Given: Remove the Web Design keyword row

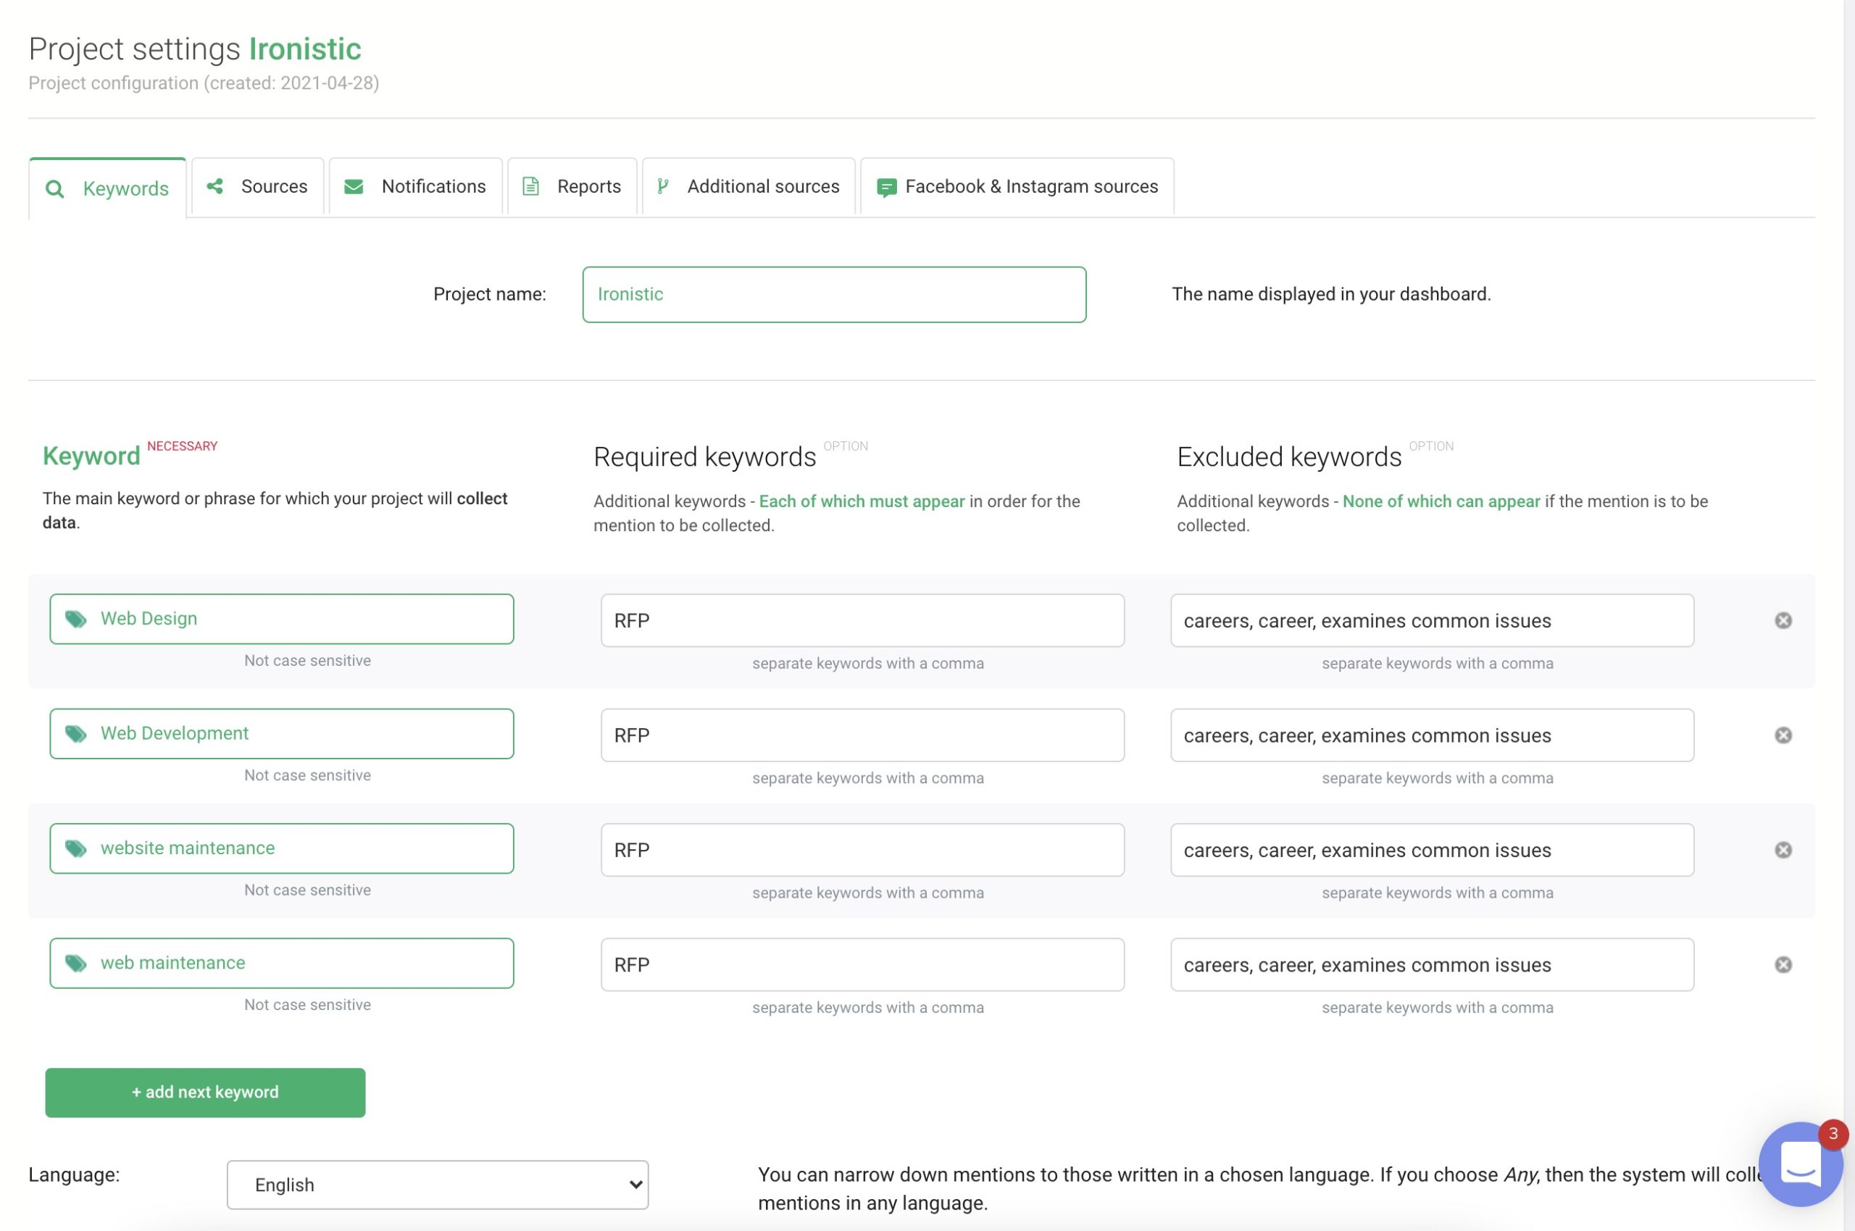Looking at the screenshot, I should point(1783,620).
